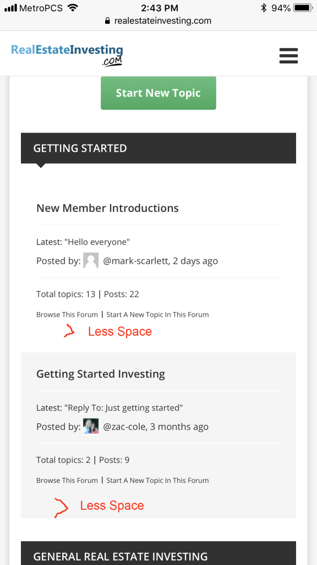
Task: Visit @zac-cole's profile link
Action: pyautogui.click(x=124, y=427)
